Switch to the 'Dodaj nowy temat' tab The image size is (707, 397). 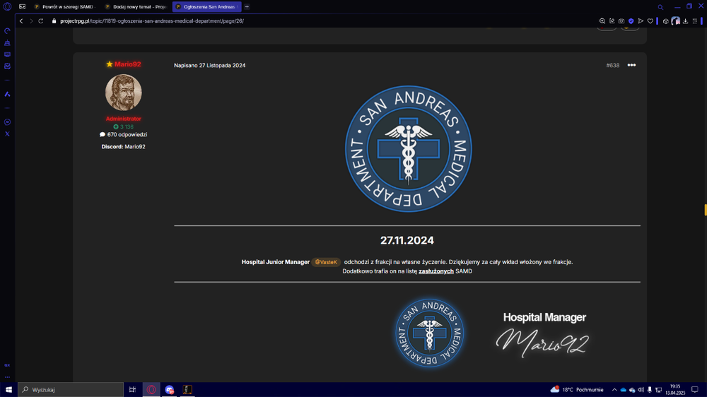[136, 7]
